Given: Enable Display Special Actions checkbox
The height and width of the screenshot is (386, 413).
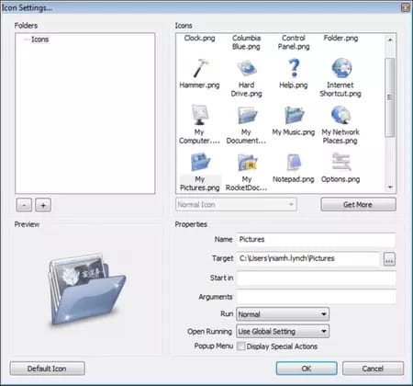Looking at the screenshot, I should (241, 346).
